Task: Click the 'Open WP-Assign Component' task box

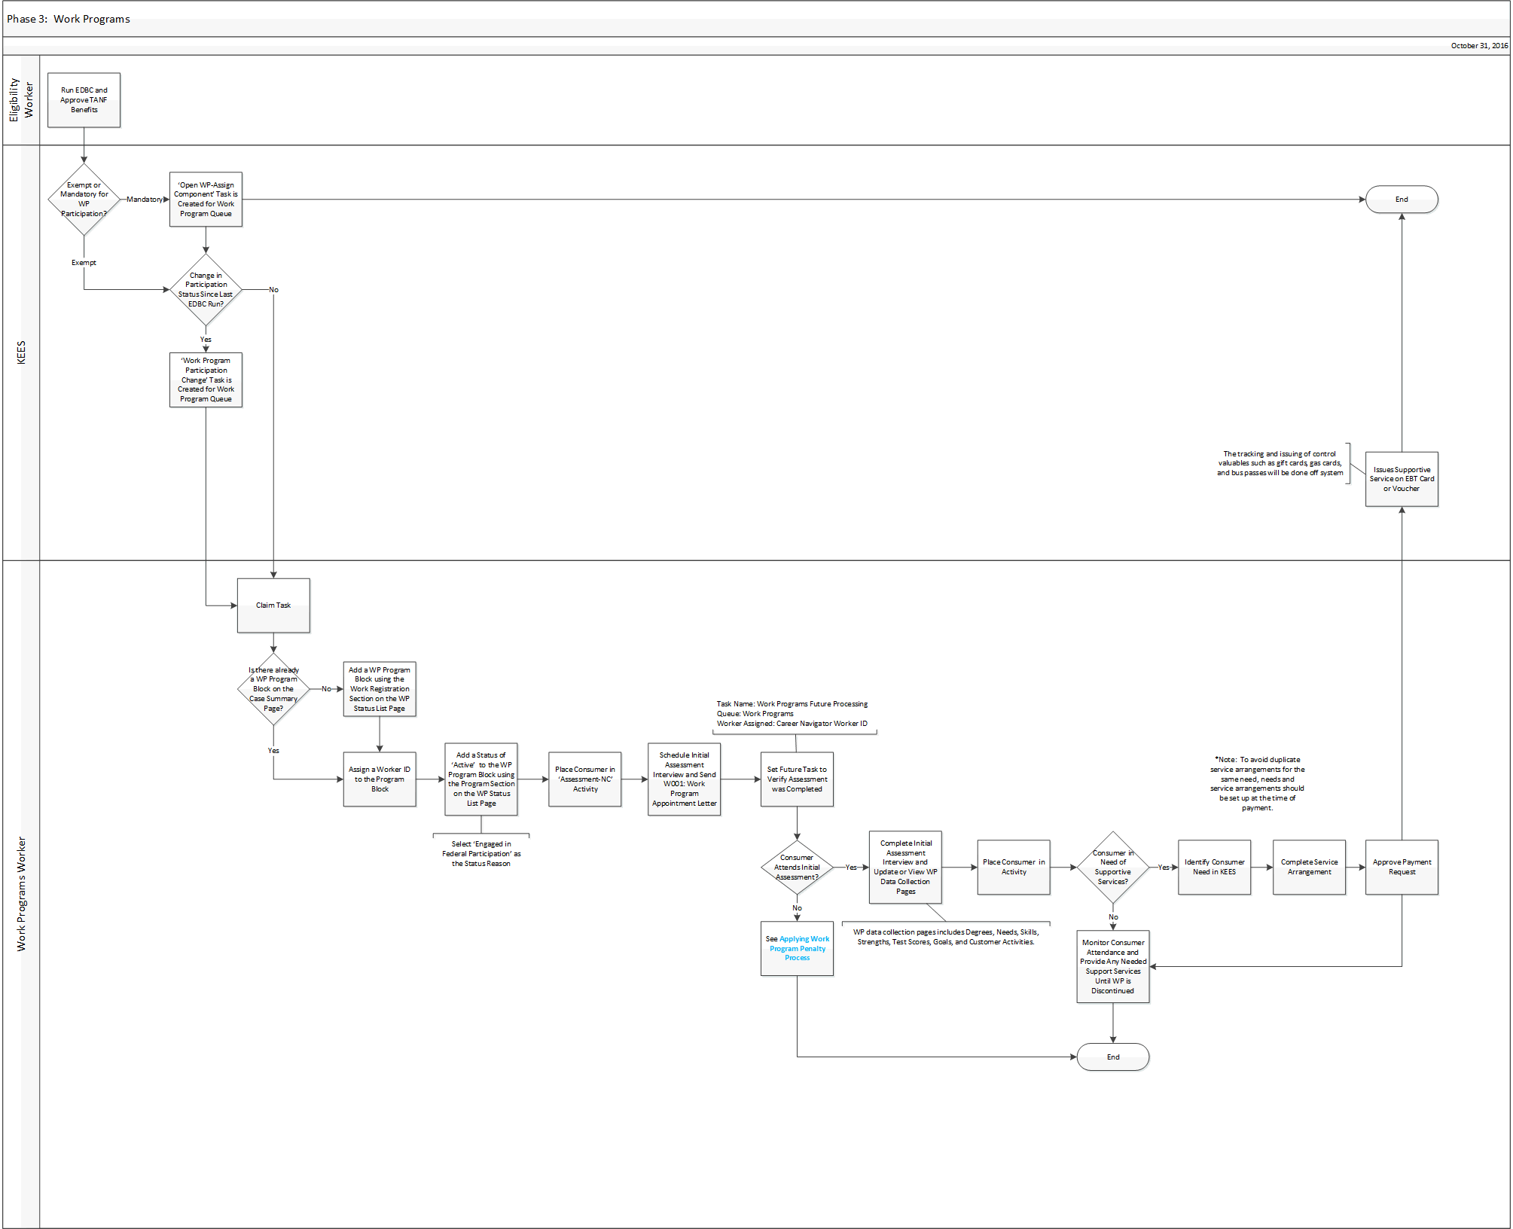Action: [x=206, y=200]
